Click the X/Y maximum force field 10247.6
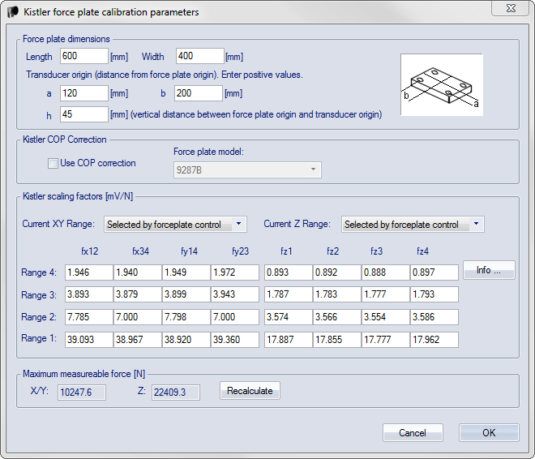Screen dimensions: 535x459 82,393
